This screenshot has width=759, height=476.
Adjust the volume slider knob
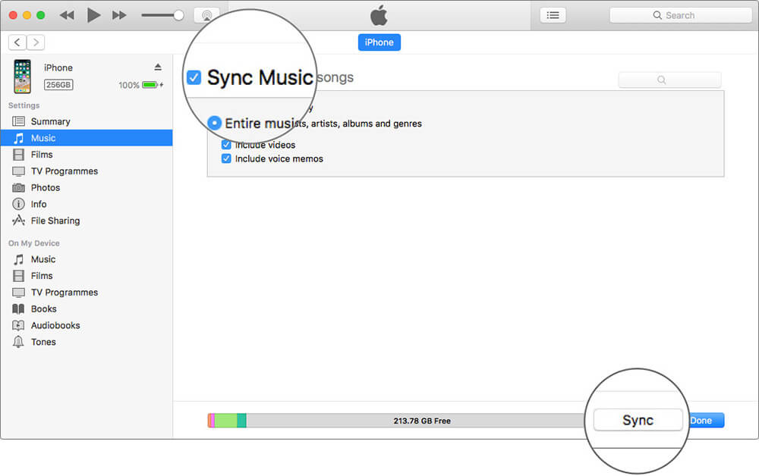click(178, 15)
